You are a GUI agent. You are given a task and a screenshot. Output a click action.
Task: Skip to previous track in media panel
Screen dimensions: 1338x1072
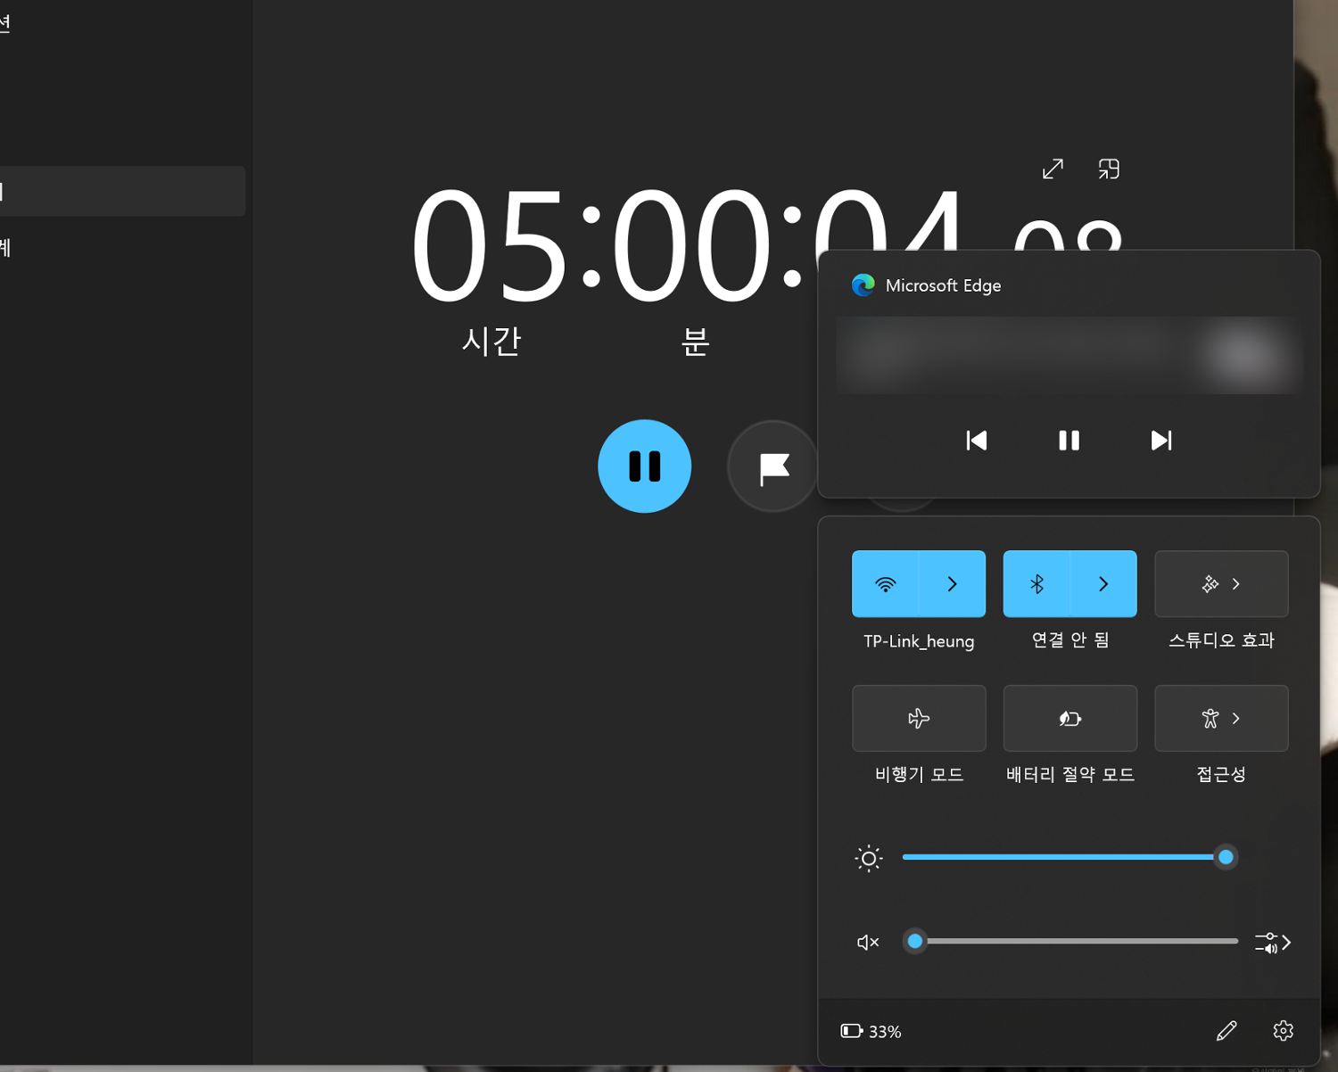977,441
